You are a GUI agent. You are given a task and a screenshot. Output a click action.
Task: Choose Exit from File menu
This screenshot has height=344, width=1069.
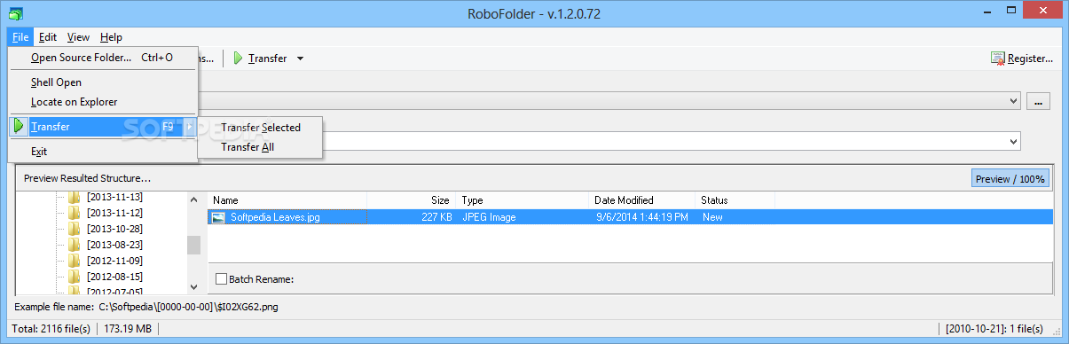click(x=102, y=152)
